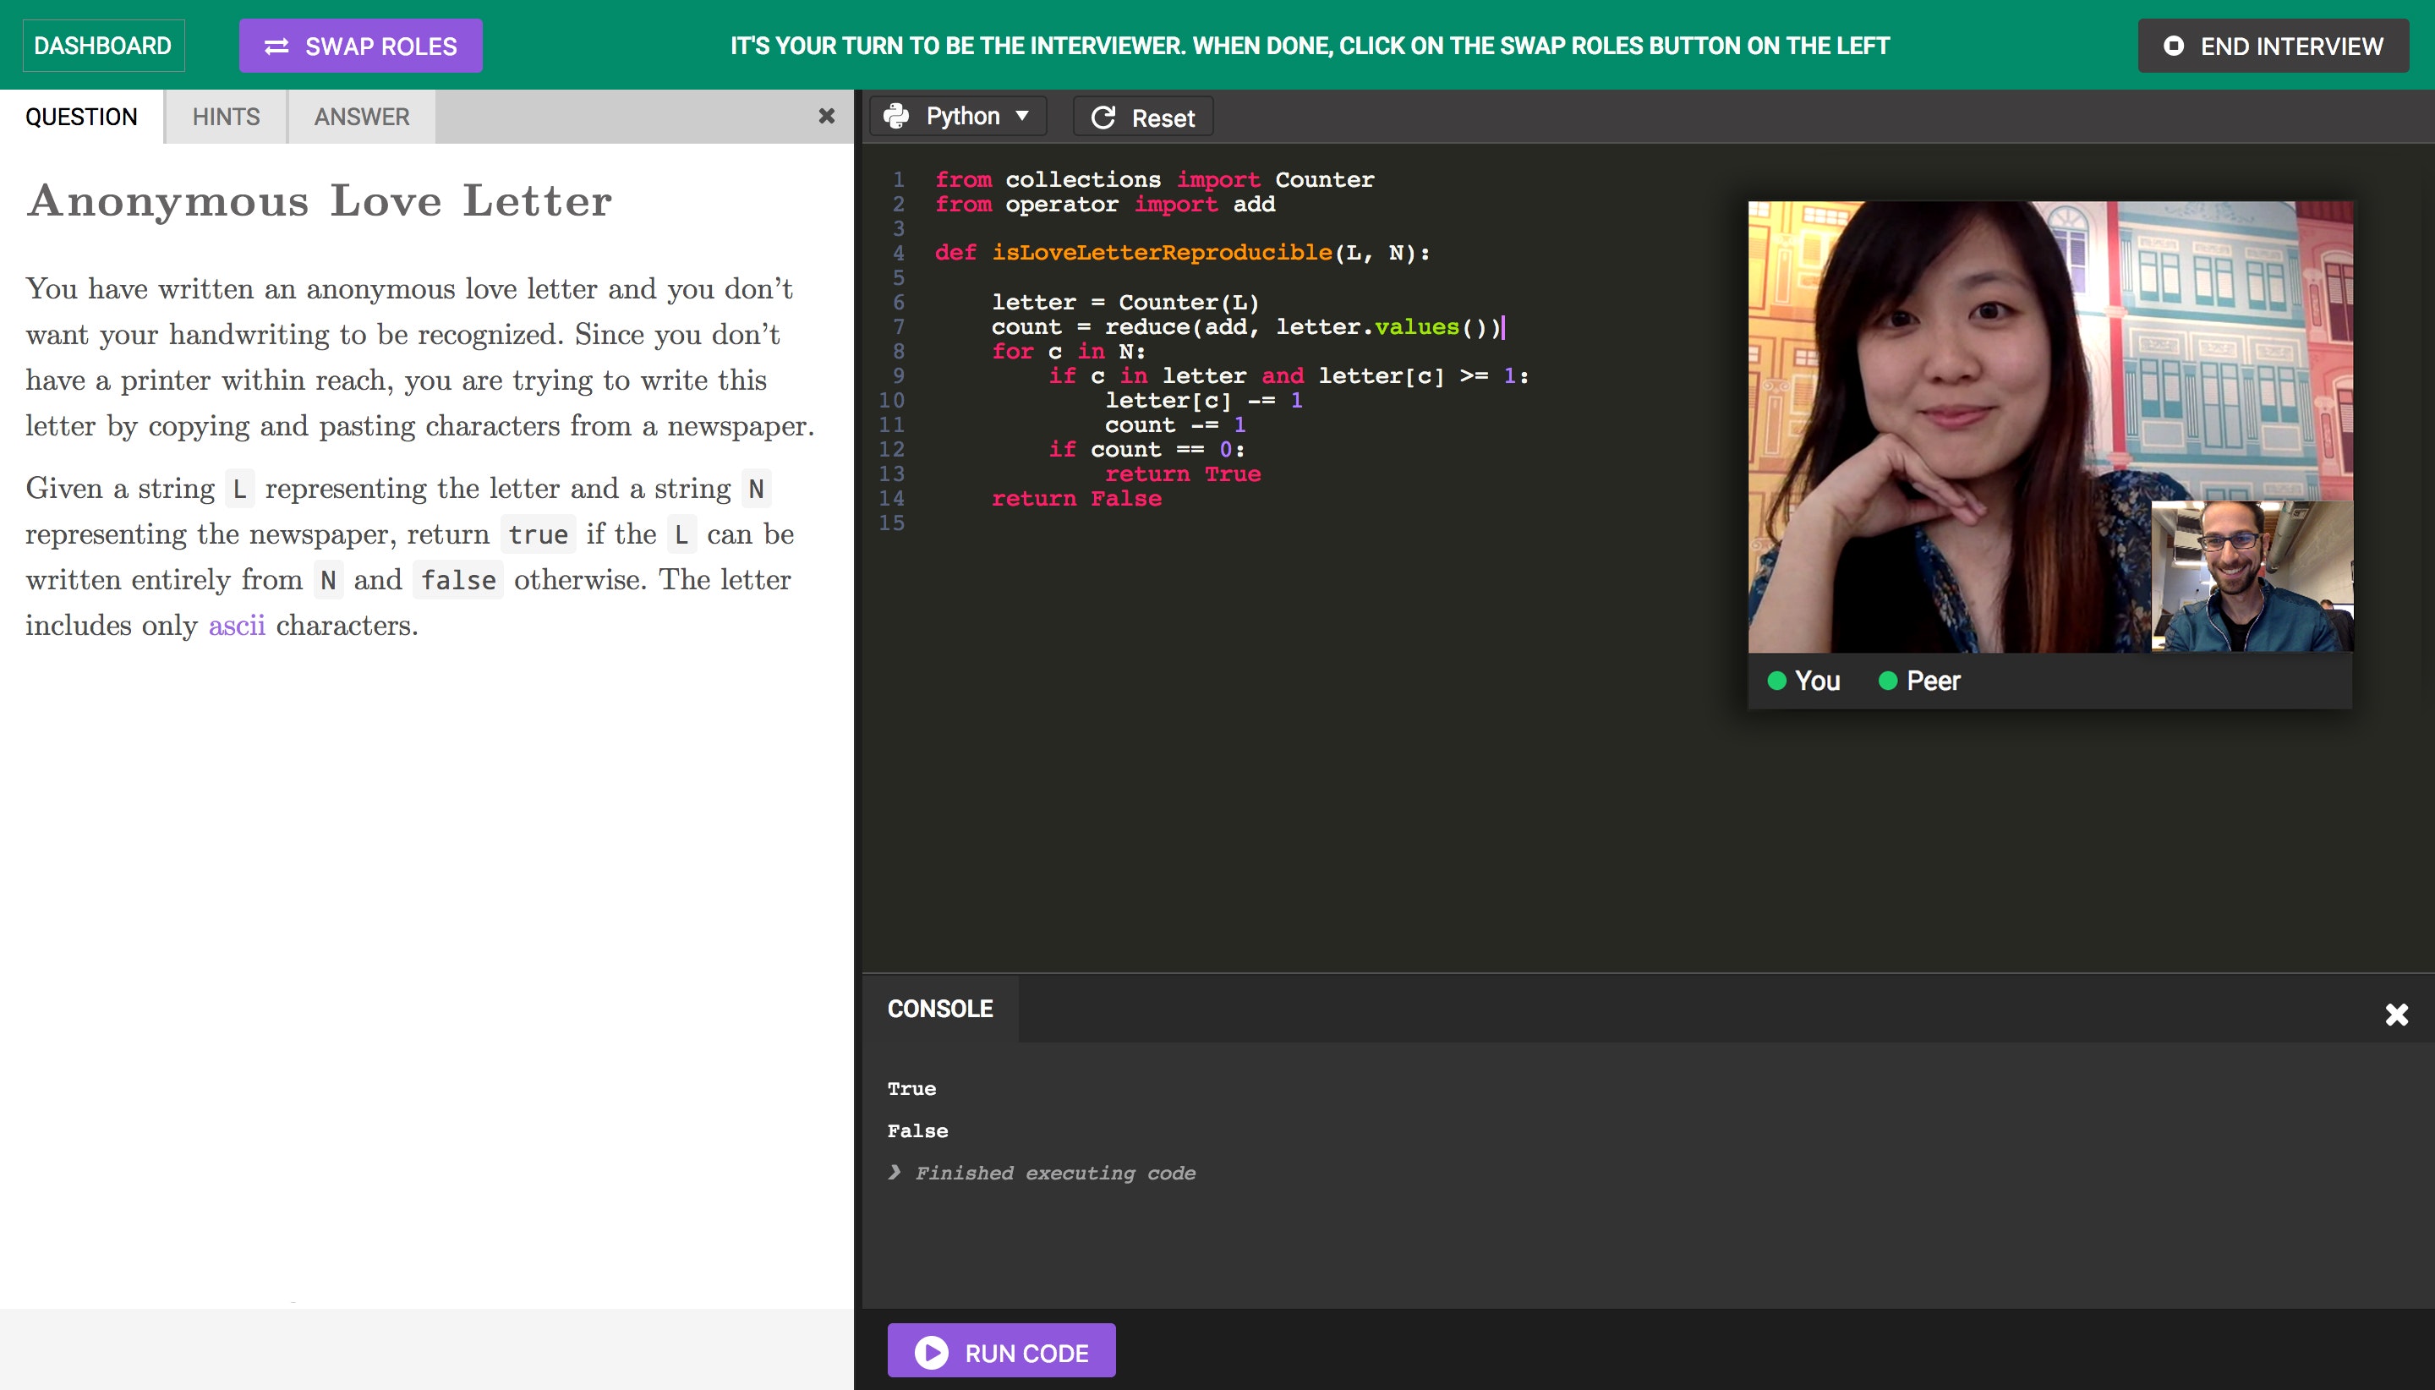Click the green You status indicator

1776,681
